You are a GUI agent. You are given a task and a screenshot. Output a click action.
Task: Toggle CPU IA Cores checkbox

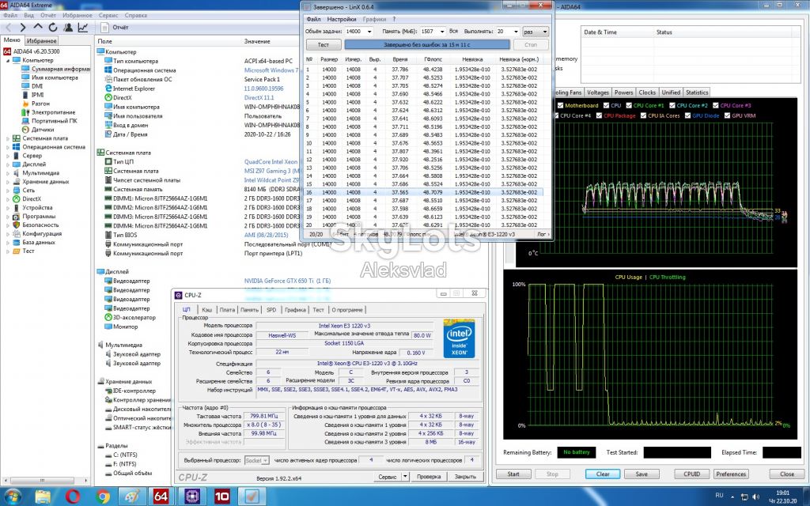click(643, 115)
